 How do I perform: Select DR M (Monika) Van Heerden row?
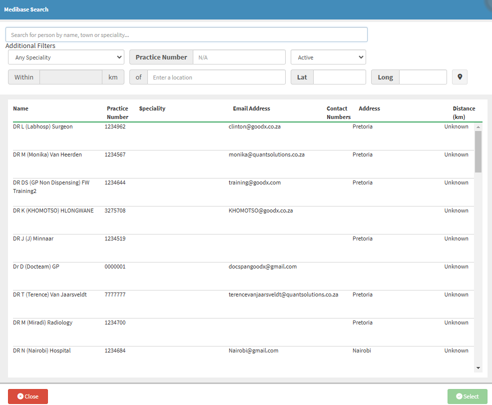[x=47, y=155]
